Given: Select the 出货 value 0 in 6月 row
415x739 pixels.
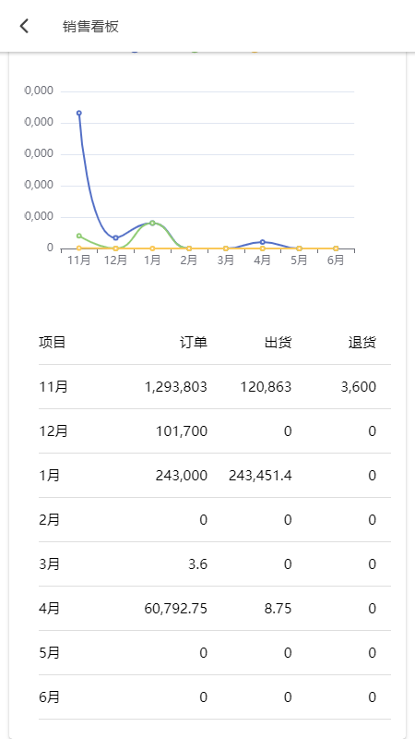Looking at the screenshot, I should point(288,697).
